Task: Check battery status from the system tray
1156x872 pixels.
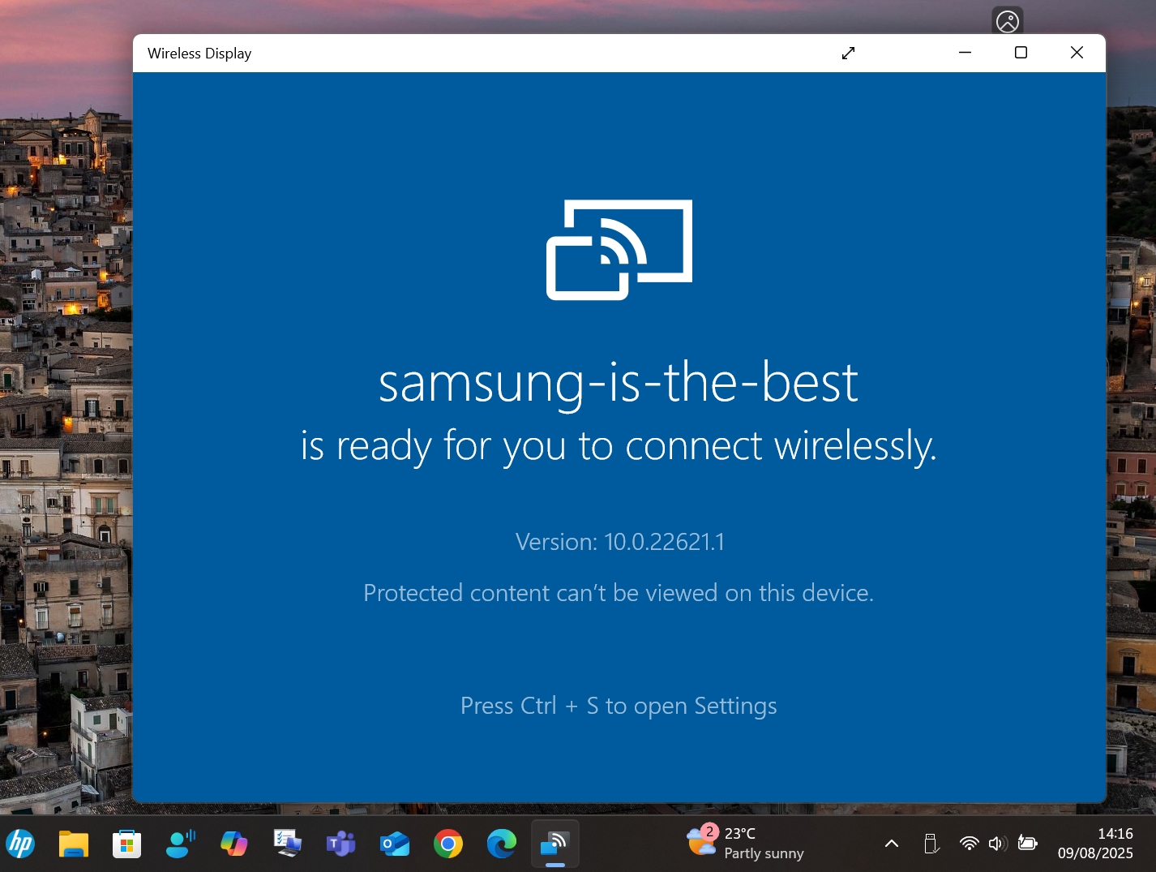Action: (1027, 844)
